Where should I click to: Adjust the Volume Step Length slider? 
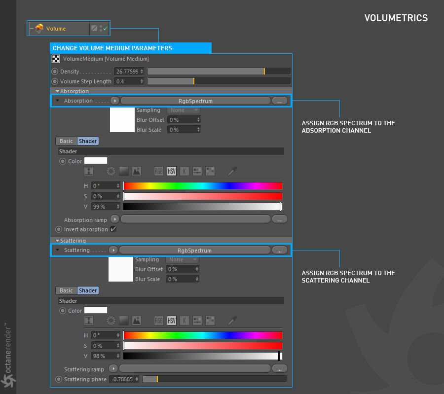[219, 81]
